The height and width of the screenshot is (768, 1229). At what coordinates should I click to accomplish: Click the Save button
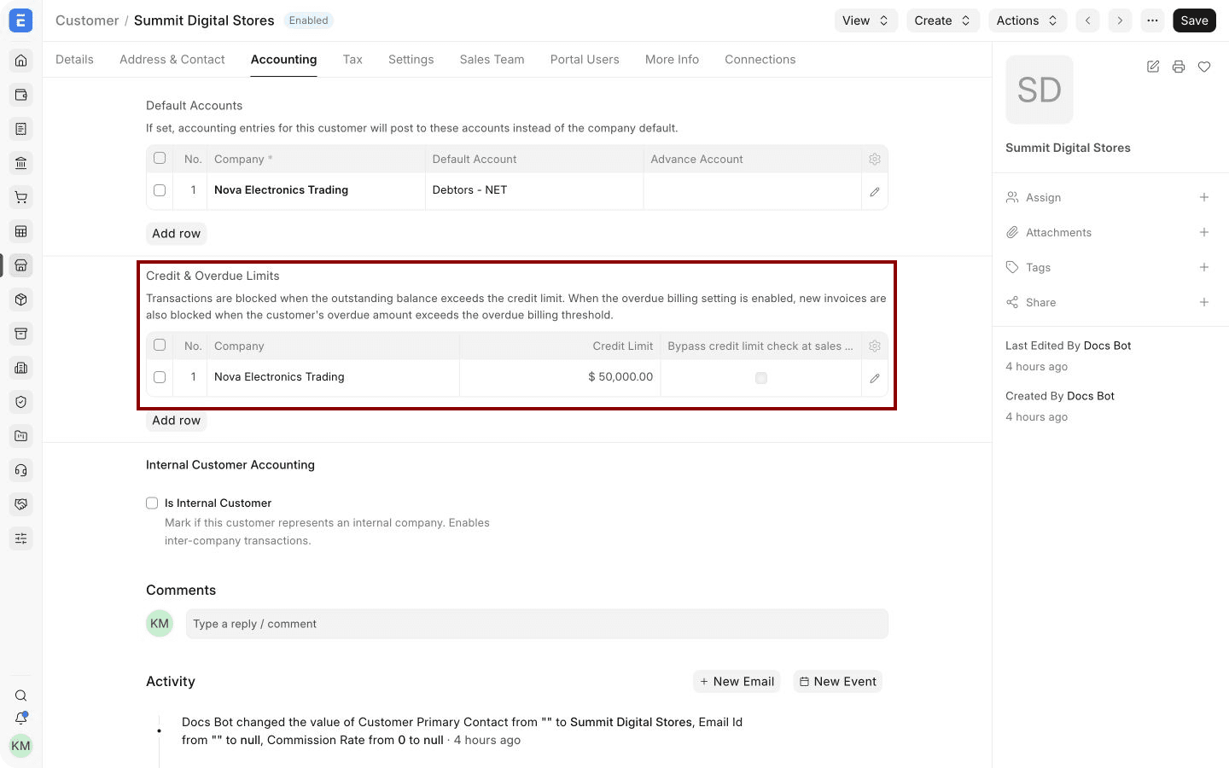click(1194, 20)
